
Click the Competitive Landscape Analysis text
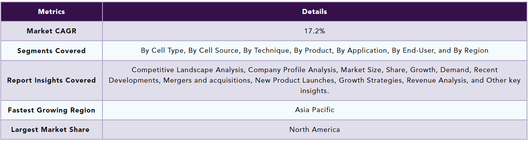tap(189, 70)
